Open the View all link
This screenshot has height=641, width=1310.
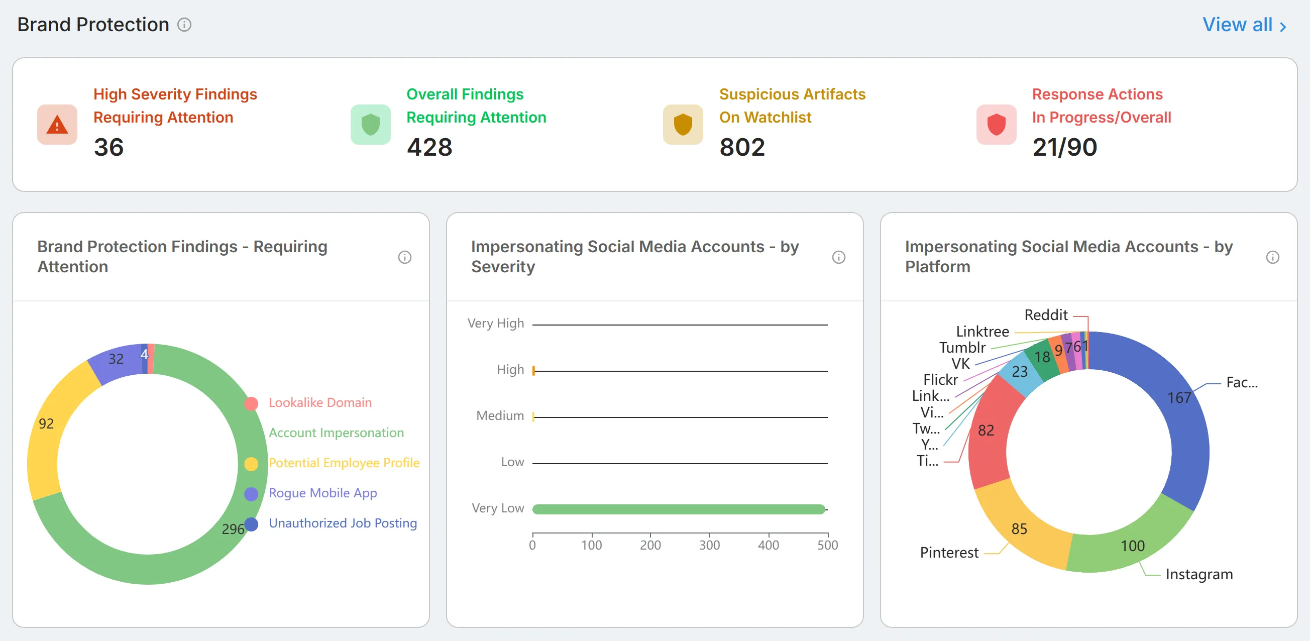tap(1244, 25)
